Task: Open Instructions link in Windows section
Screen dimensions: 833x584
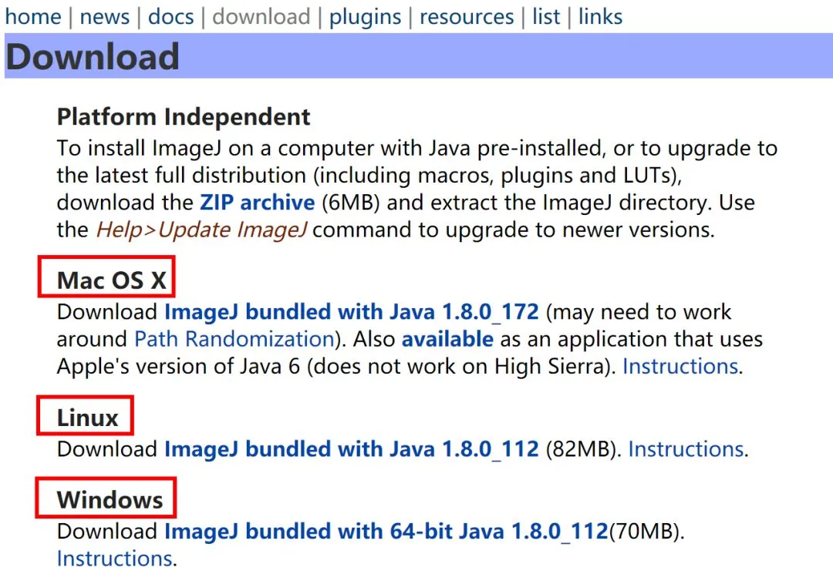Action: point(114,558)
